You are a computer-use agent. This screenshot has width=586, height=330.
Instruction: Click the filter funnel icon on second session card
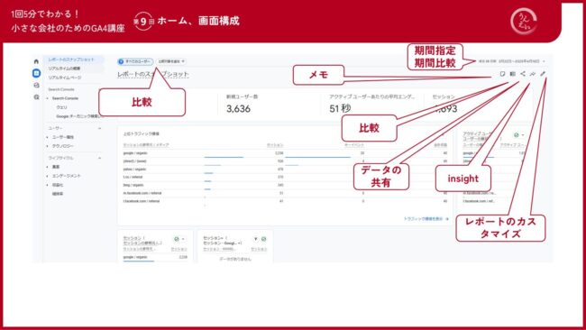(256, 239)
